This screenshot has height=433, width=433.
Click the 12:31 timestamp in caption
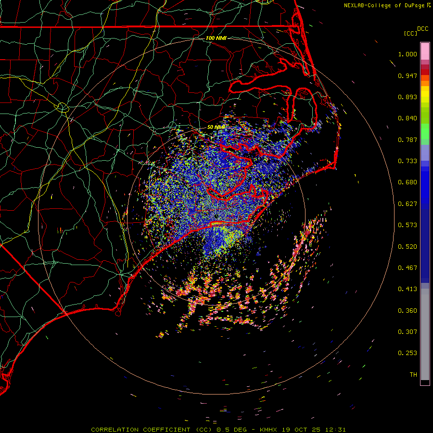(x=335, y=430)
